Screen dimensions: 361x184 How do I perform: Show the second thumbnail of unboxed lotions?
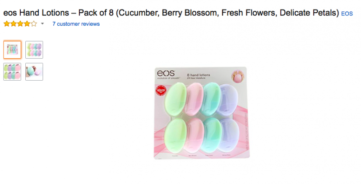pos(34,50)
